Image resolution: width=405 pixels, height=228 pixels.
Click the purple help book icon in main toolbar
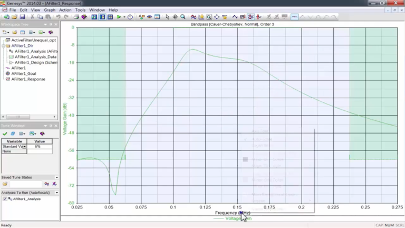coord(84,17)
